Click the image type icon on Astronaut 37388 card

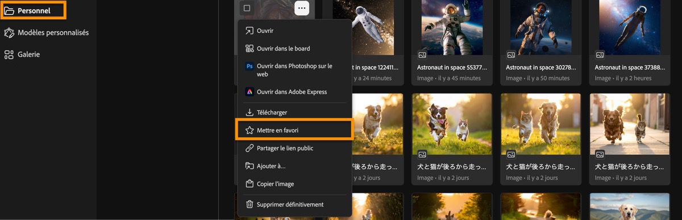(x=600, y=55)
